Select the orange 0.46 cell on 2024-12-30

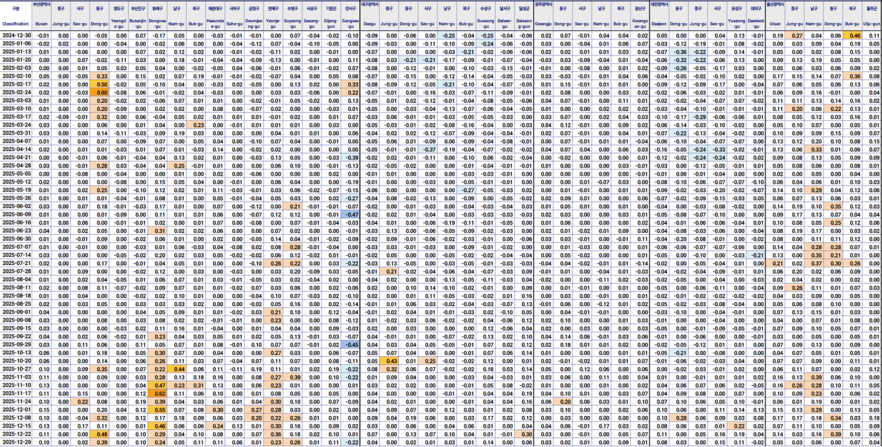854,36
